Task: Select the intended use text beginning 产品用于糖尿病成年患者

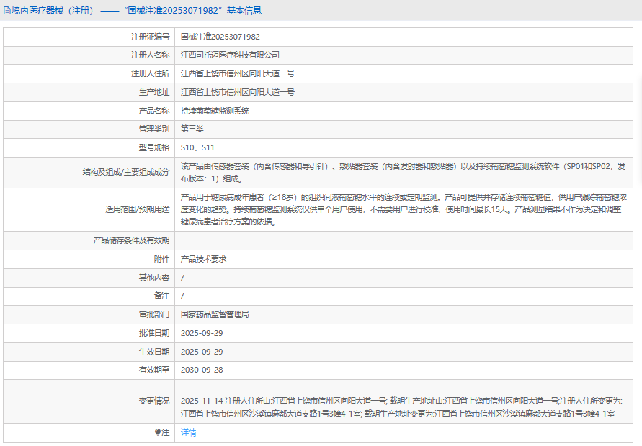Action: (x=404, y=210)
